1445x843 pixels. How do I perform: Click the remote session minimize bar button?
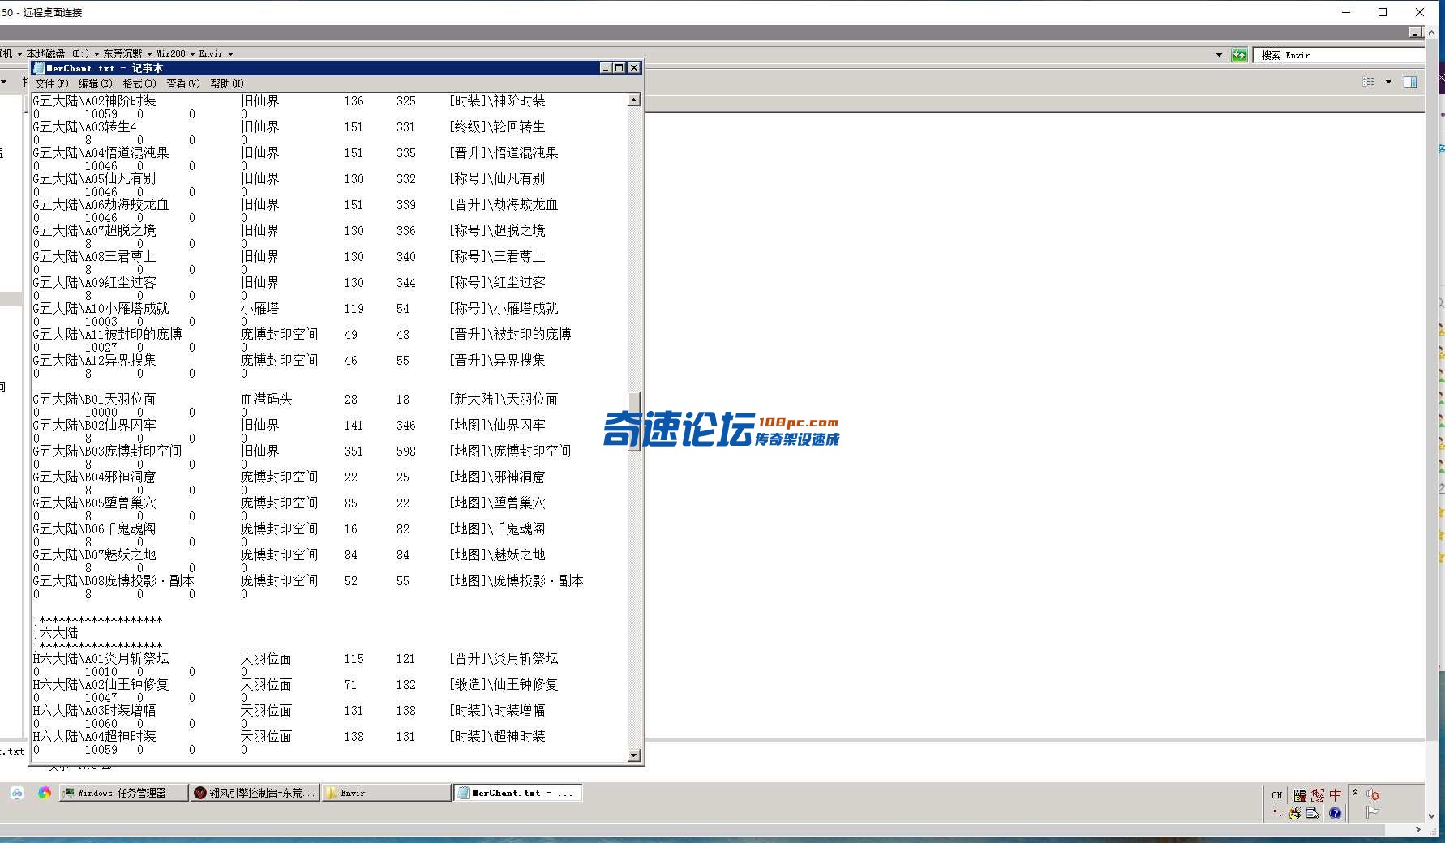[1416, 32]
